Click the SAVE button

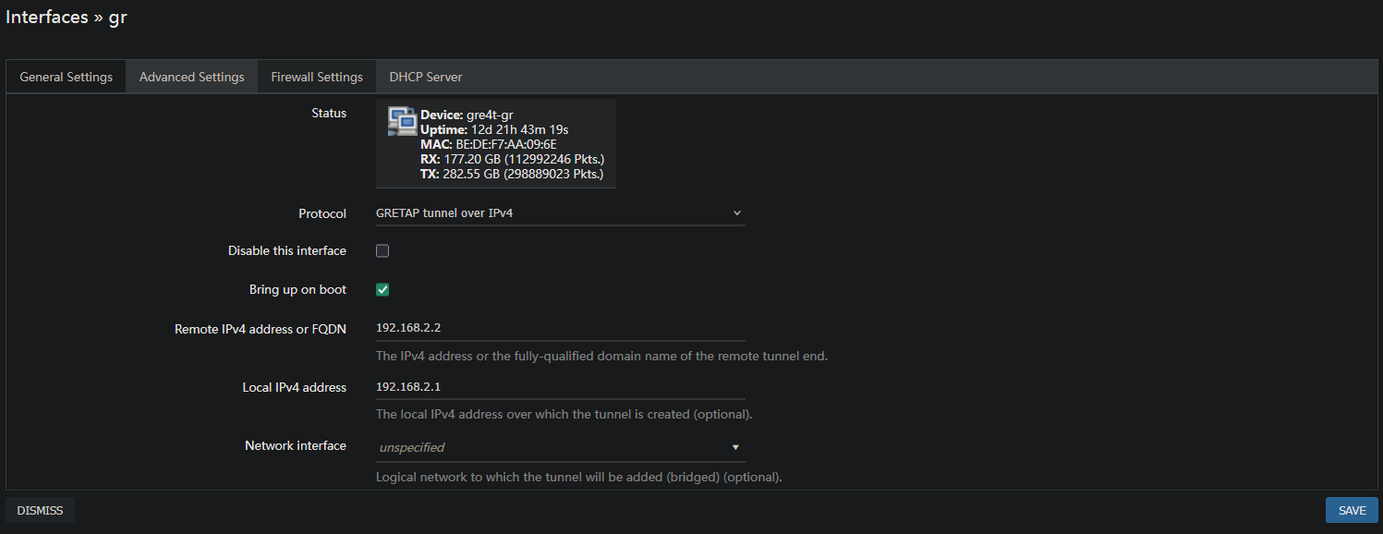coord(1351,509)
